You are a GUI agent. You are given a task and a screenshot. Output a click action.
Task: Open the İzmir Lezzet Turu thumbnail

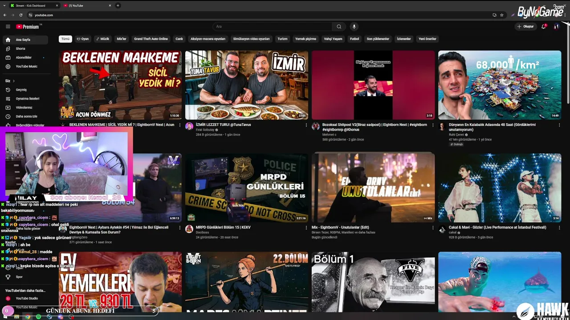point(247,85)
